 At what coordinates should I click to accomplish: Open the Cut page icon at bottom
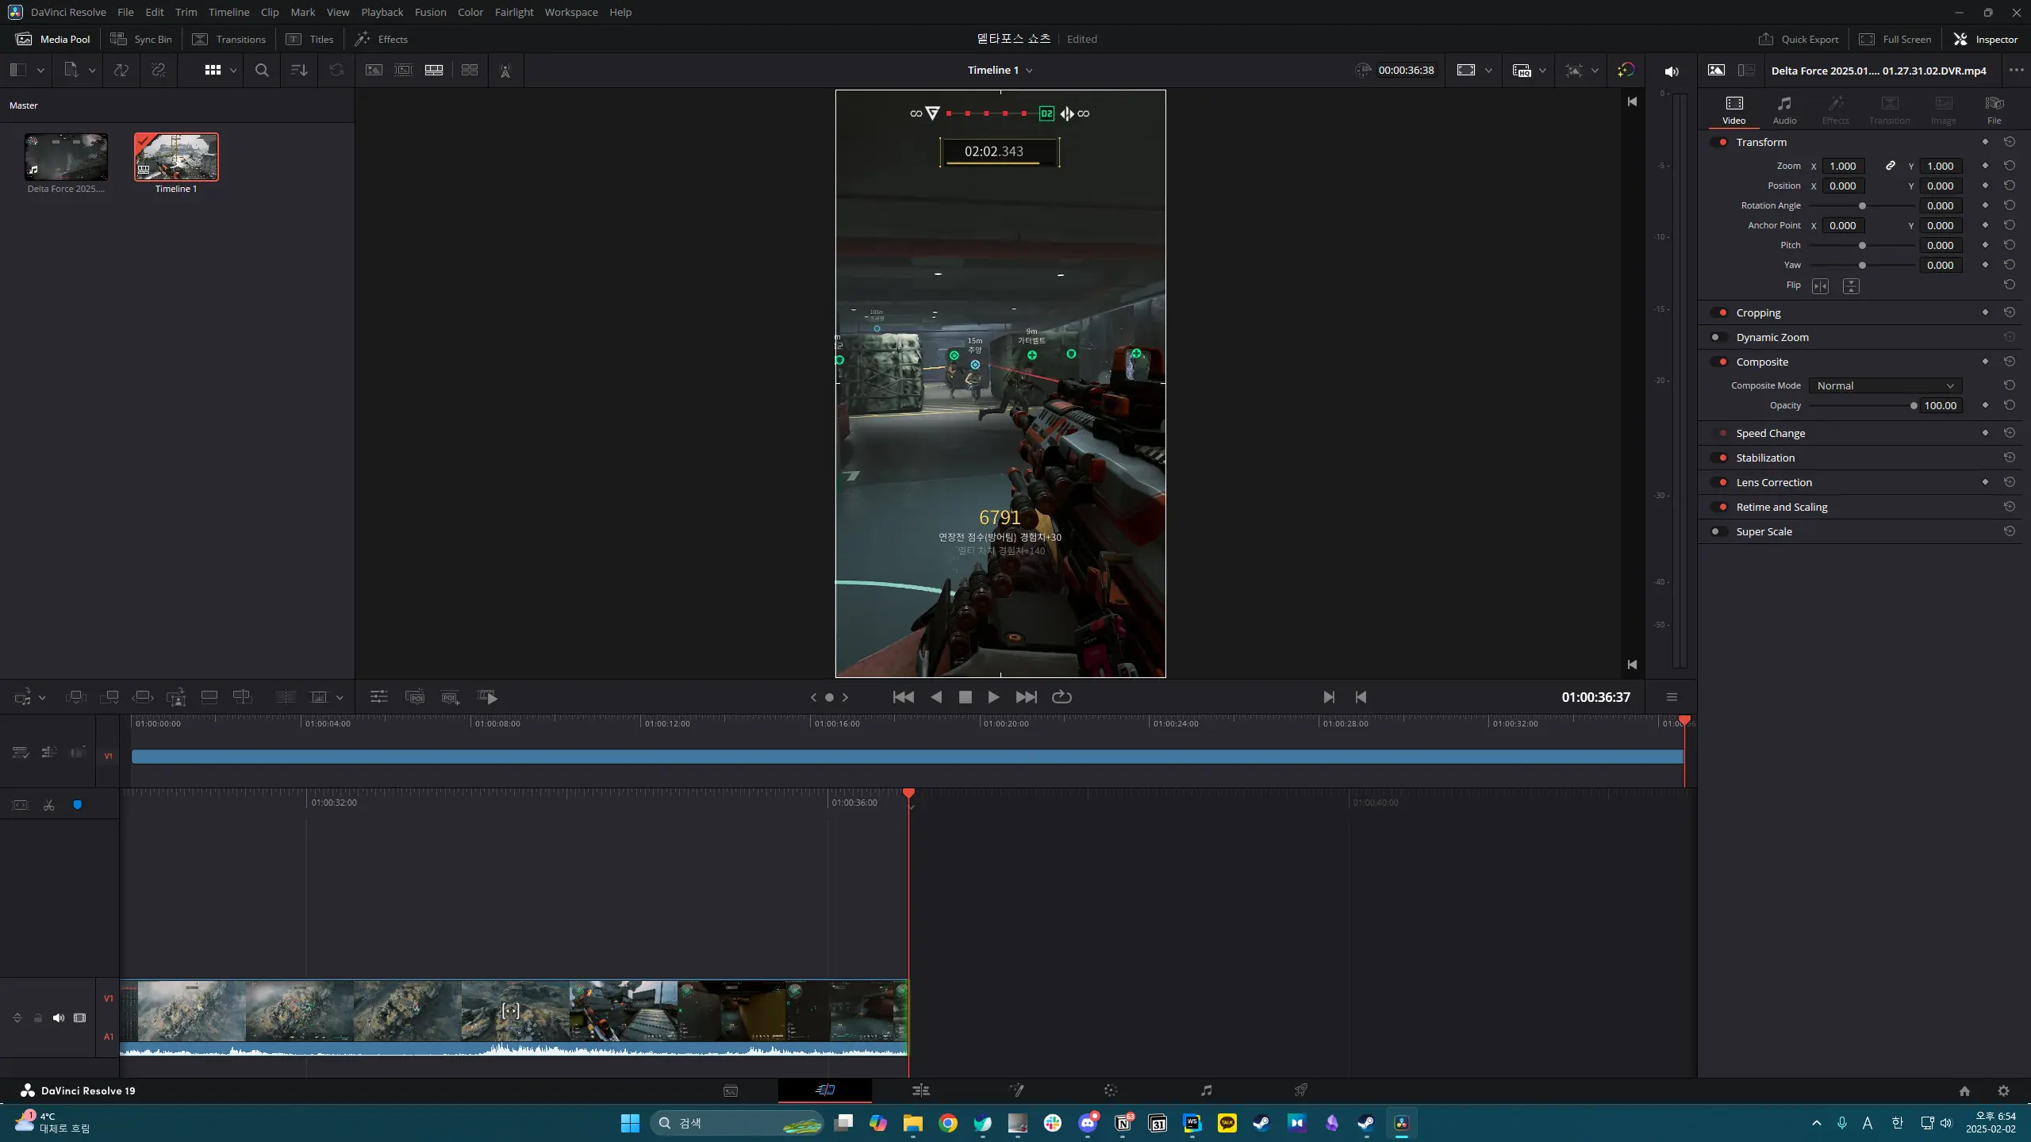pos(825,1090)
